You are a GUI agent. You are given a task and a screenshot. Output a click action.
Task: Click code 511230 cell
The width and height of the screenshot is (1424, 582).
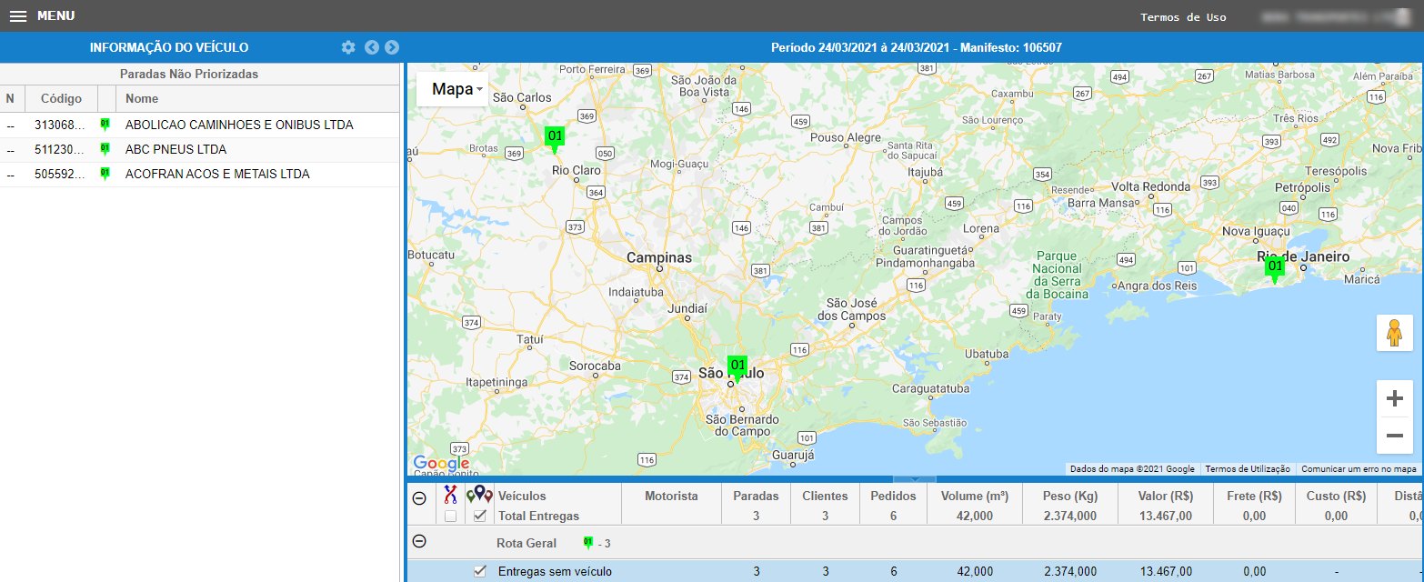61,149
